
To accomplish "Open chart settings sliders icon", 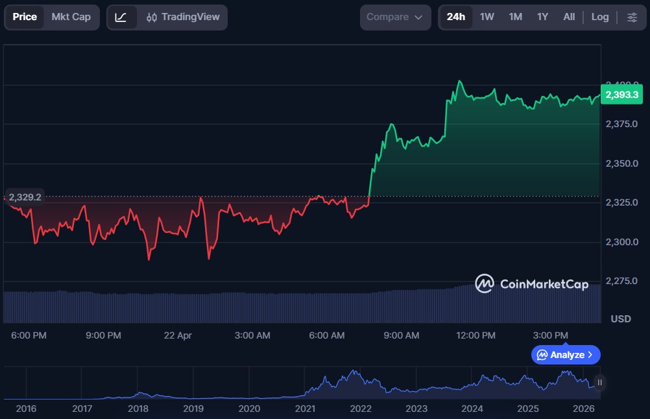I will point(632,18).
